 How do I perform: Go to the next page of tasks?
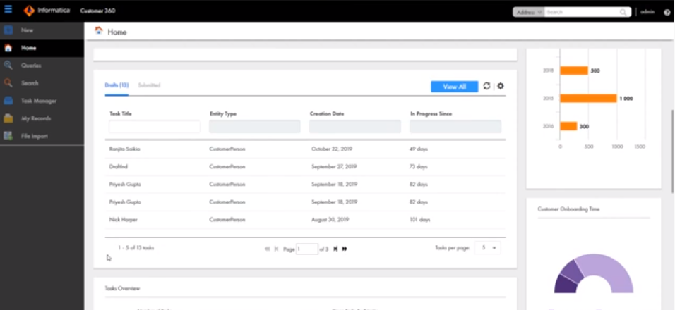[x=335, y=249]
